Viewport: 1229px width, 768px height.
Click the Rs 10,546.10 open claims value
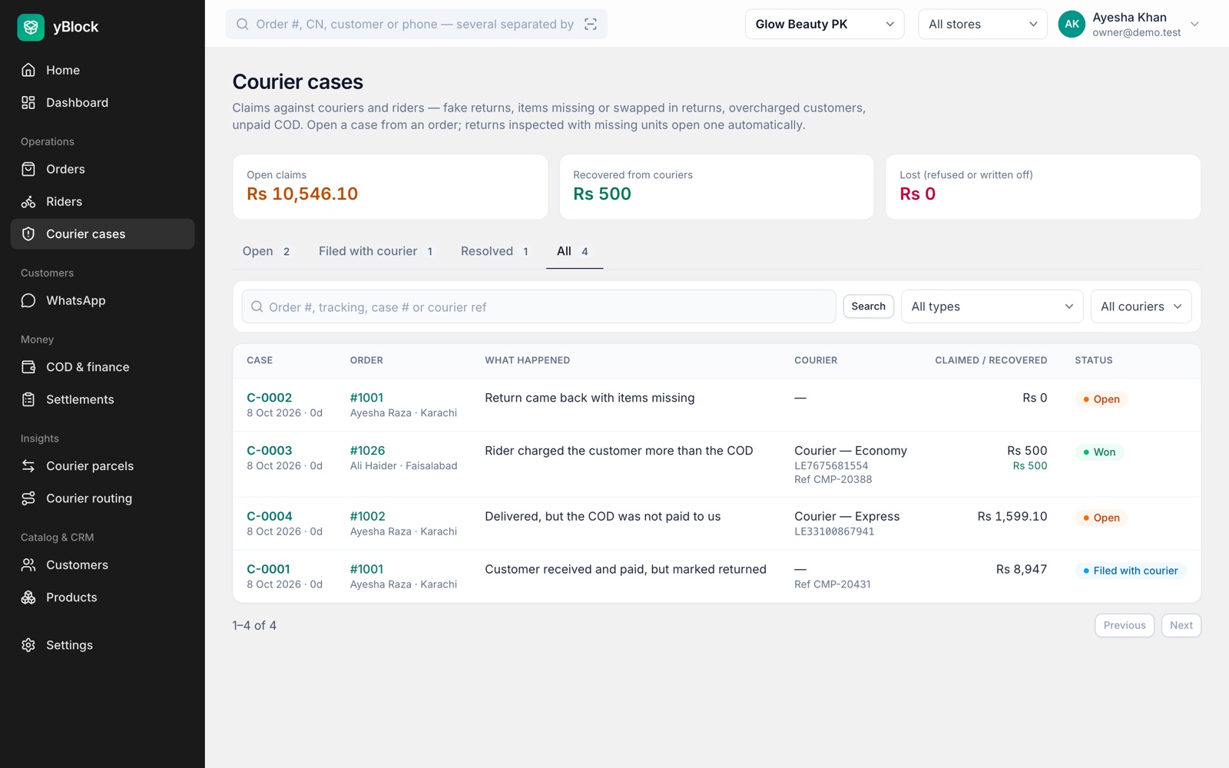(302, 194)
